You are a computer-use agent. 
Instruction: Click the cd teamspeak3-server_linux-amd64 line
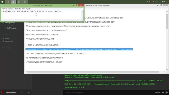(44, 58)
